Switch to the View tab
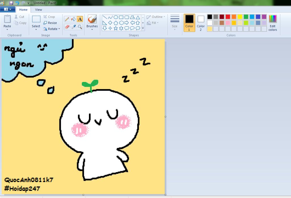The image size is (291, 198). (38, 10)
